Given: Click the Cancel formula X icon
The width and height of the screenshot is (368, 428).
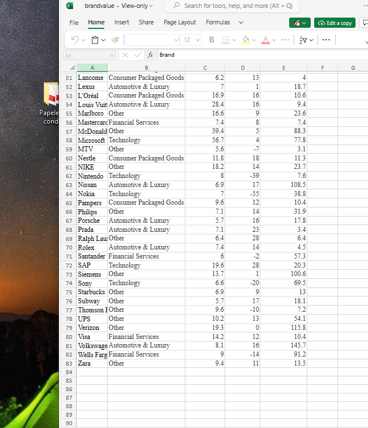Looking at the screenshot, I should [125, 55].
